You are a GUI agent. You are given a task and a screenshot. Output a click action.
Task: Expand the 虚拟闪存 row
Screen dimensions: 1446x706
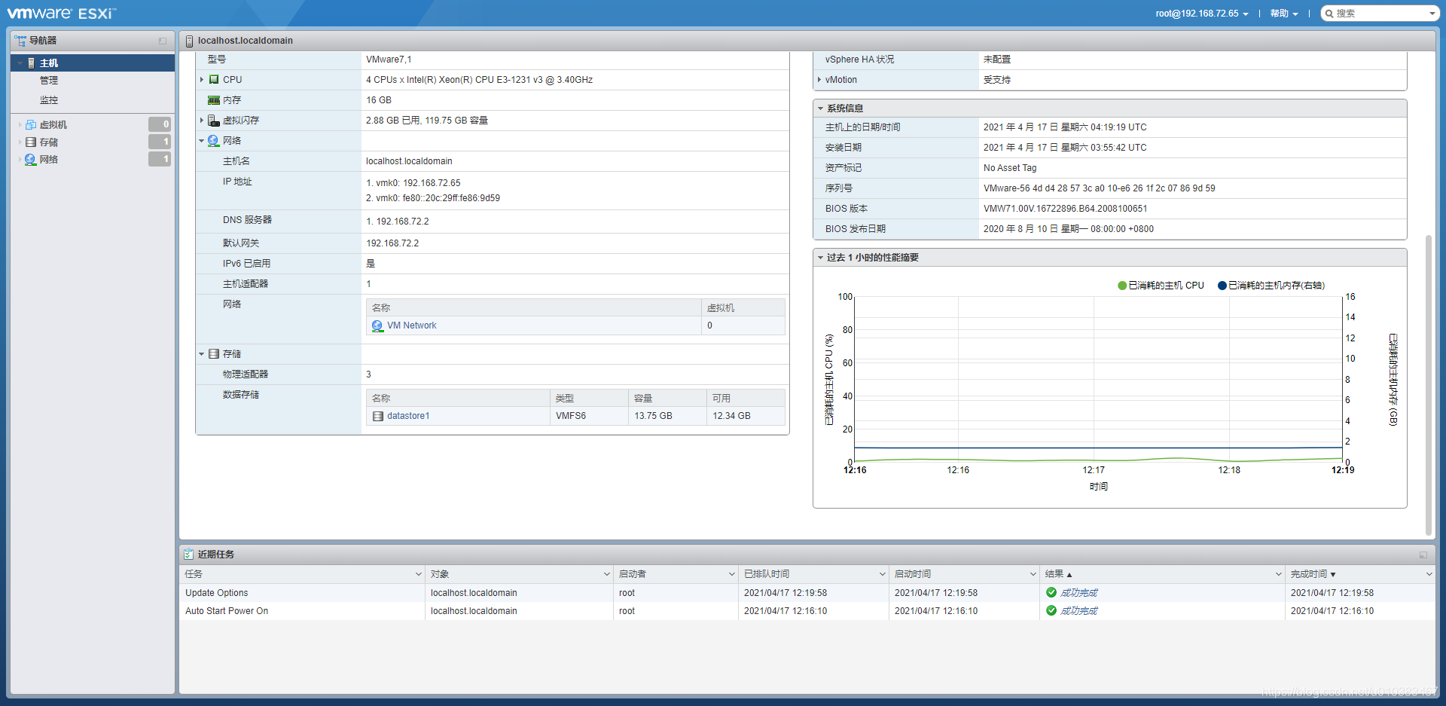click(202, 121)
